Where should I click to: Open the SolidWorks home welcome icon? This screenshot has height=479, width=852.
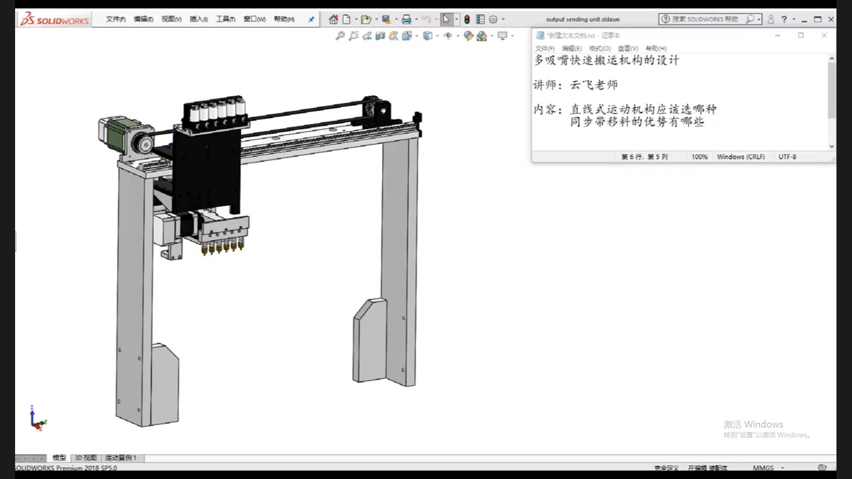pos(333,19)
